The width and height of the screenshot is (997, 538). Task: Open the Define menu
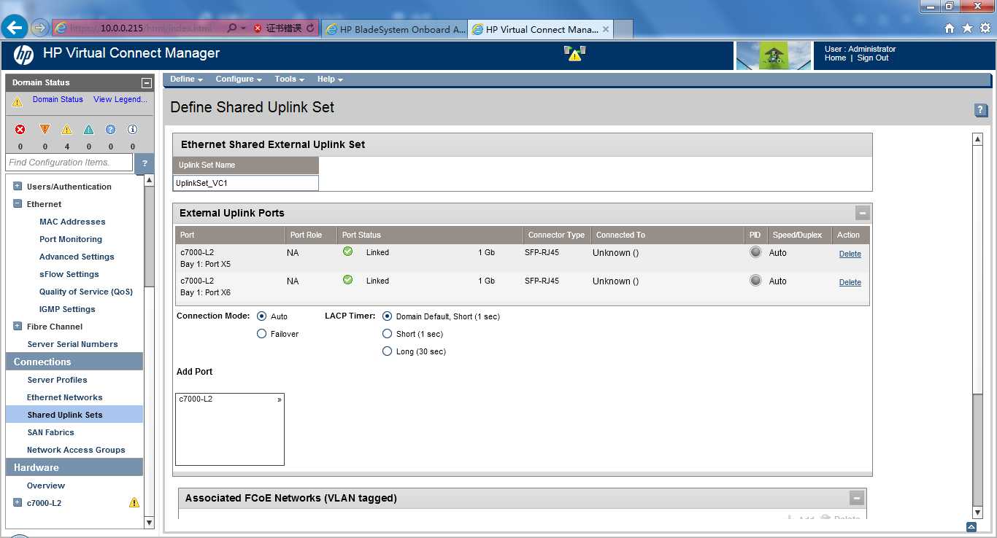click(x=186, y=79)
